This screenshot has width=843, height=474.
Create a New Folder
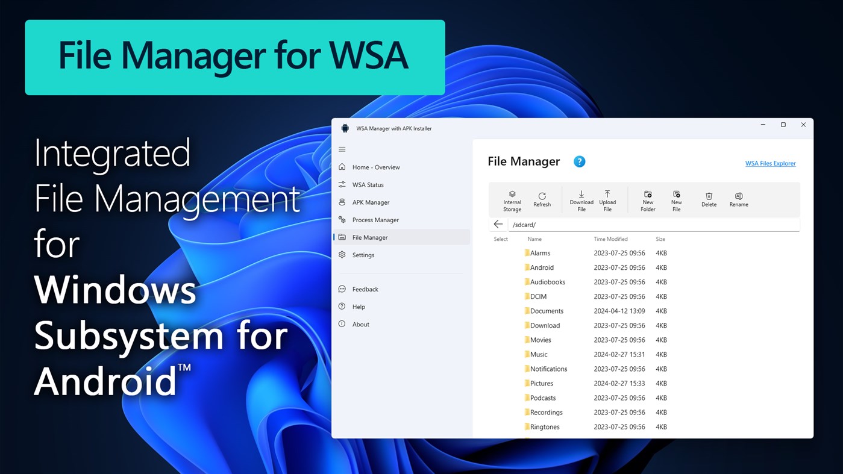coord(647,199)
